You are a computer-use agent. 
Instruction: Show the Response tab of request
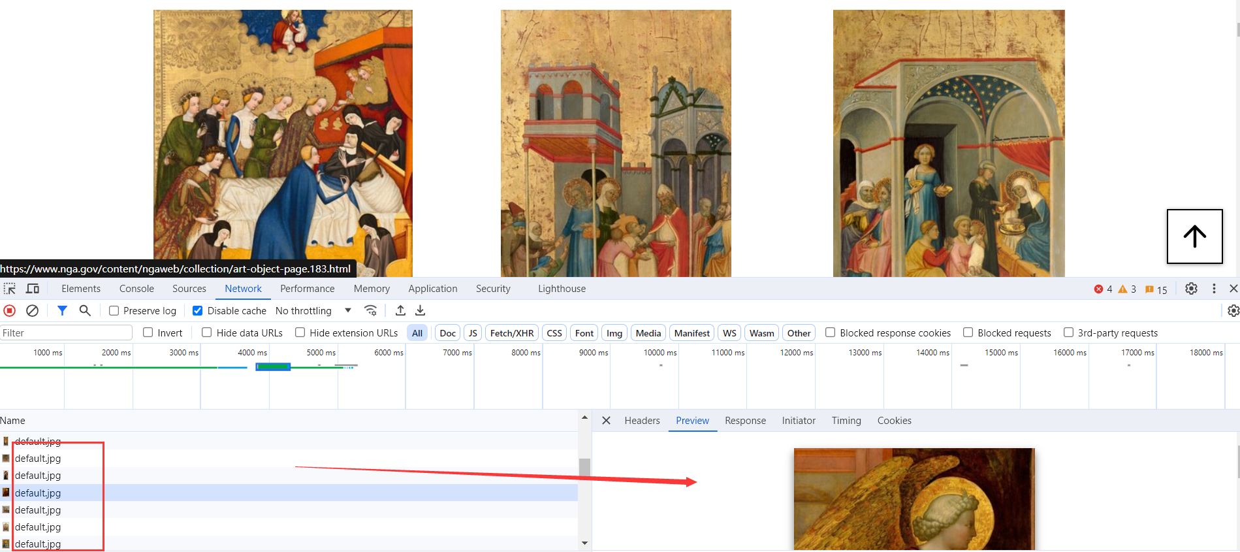[745, 421]
